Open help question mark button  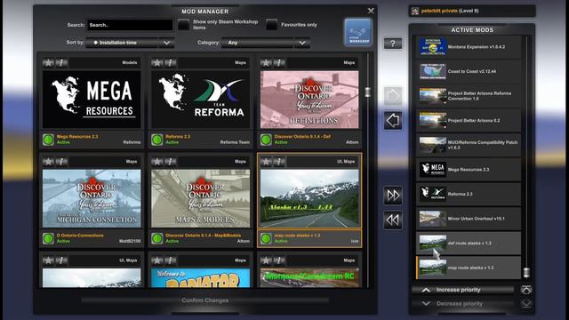pyautogui.click(x=393, y=44)
